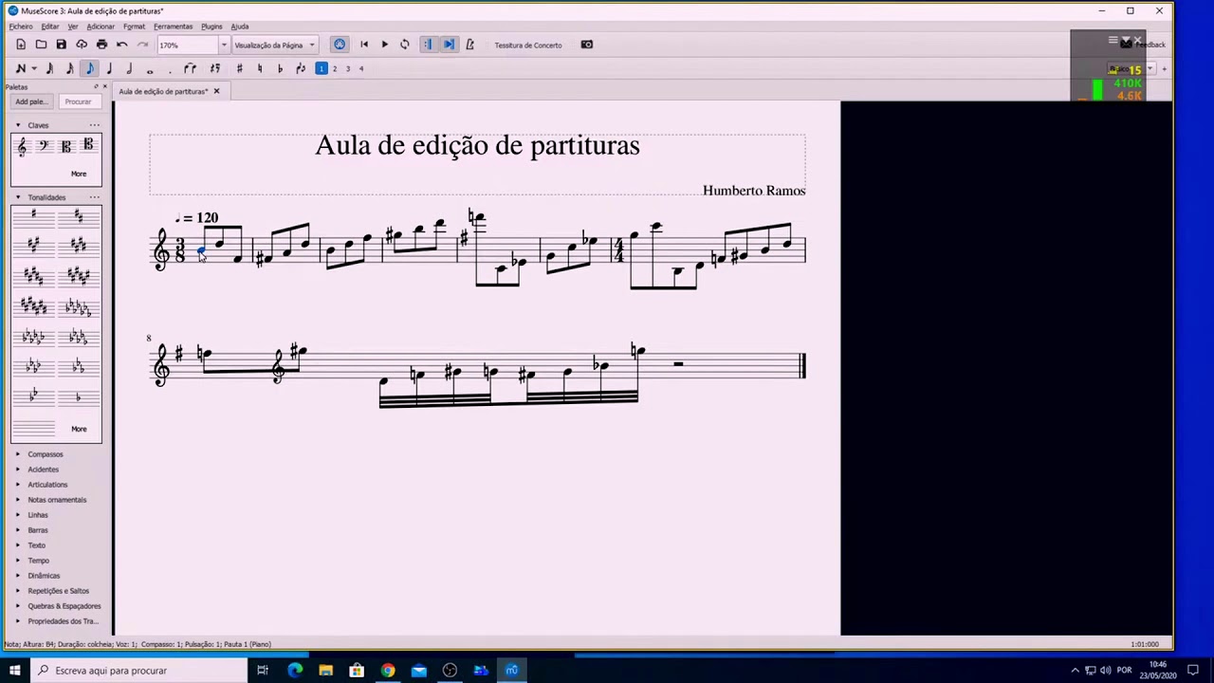
Task: Click the upload to cloud icon
Action: (82, 45)
